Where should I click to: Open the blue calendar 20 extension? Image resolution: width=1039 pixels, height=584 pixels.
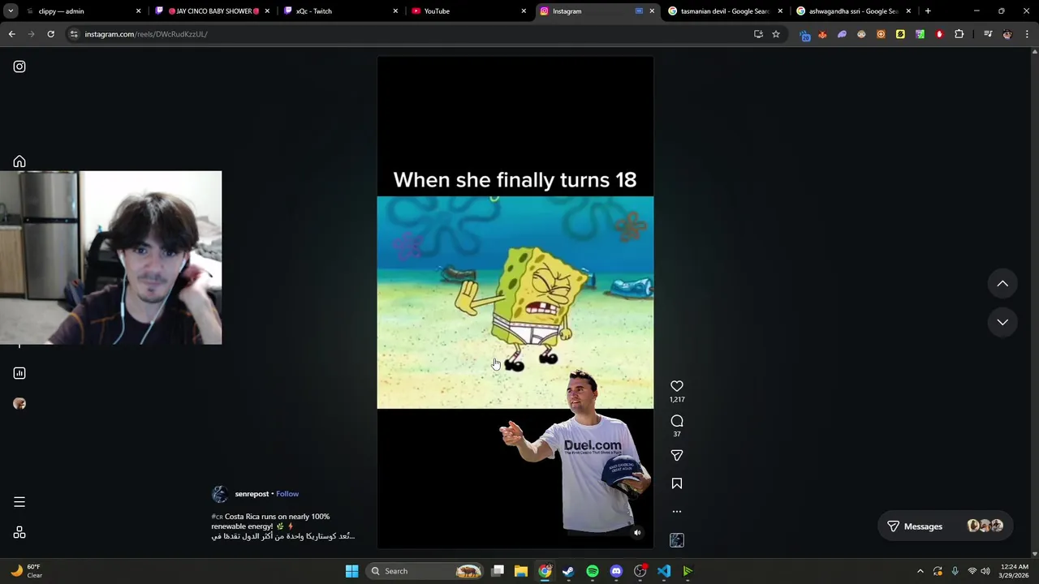coord(804,34)
